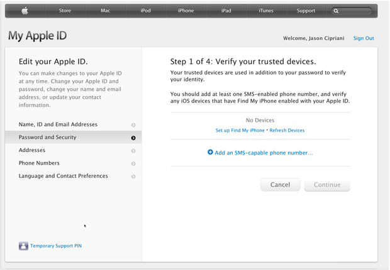This screenshot has width=390, height=270.
Task: Open Name, ID and Email Addresses section
Action: 74,124
